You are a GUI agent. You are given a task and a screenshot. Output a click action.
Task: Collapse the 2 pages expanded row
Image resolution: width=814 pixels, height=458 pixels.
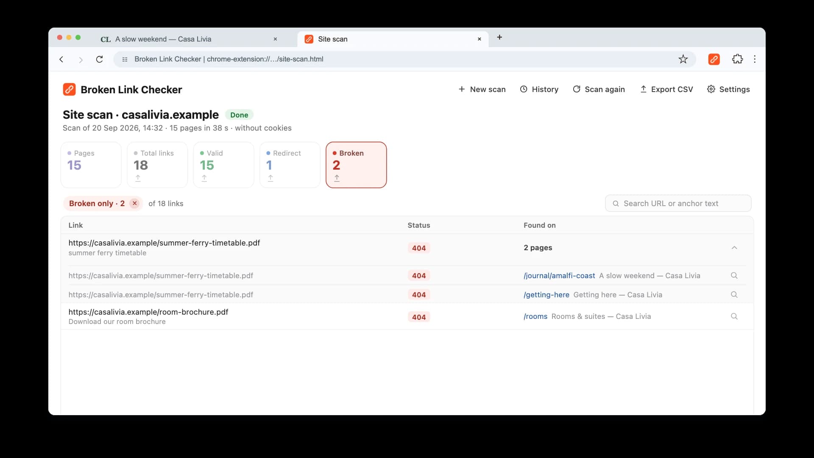coord(734,248)
